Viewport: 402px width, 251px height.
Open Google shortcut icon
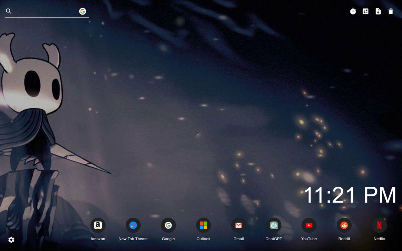168,225
